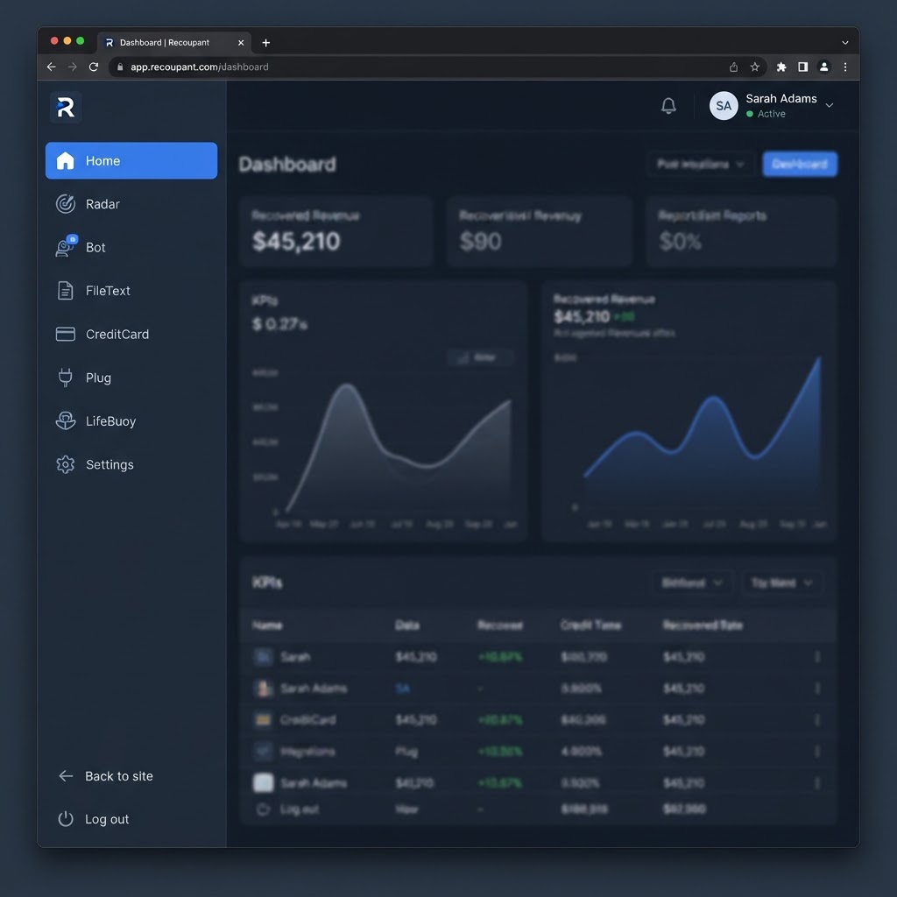The image size is (897, 897).
Task: Open the browser profile icon
Action: point(824,67)
